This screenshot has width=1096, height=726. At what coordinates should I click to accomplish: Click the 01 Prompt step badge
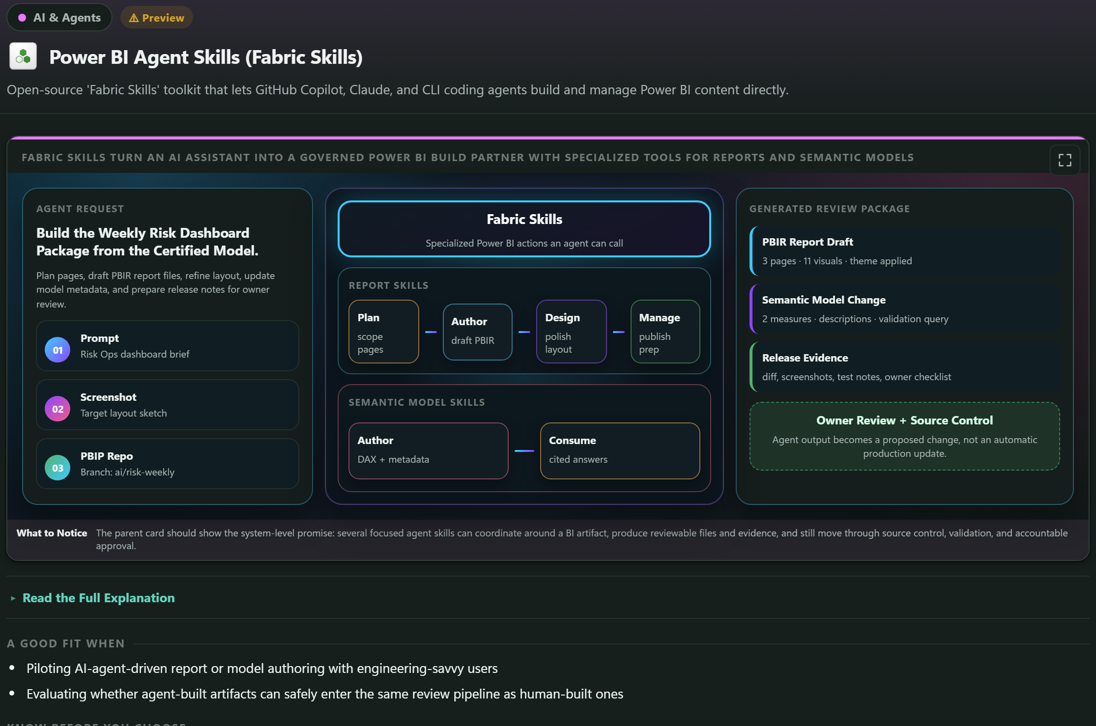tap(58, 350)
